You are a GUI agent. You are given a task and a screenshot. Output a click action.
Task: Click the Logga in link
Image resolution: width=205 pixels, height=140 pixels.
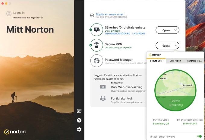tap(19, 13)
